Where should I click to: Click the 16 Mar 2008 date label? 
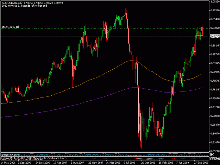113,163
